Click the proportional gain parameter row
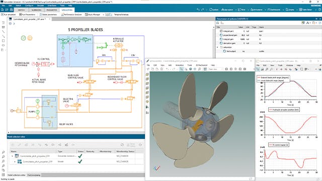 [268, 35]
